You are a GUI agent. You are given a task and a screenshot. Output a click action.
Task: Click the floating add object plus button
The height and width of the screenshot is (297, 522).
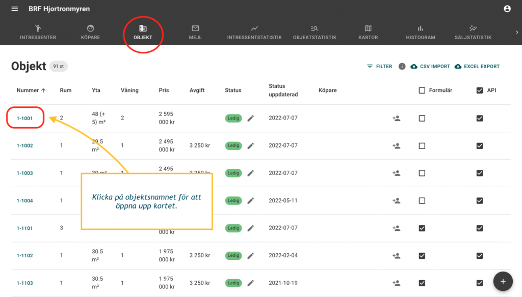tap(503, 281)
